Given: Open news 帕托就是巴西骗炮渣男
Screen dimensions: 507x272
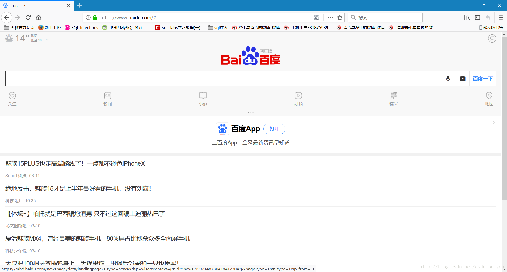Looking at the screenshot, I should click(x=85, y=214).
